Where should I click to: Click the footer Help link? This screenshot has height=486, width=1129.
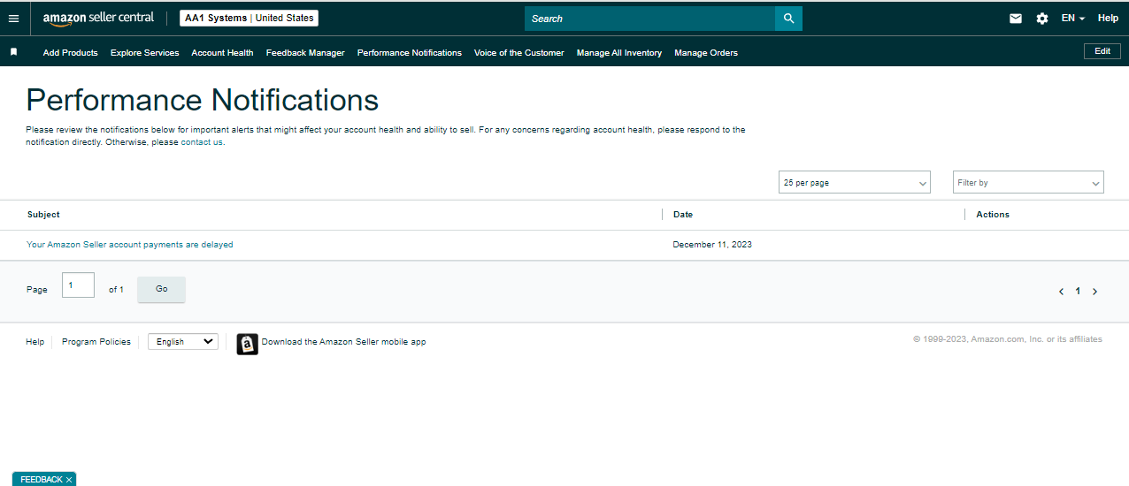[35, 342]
